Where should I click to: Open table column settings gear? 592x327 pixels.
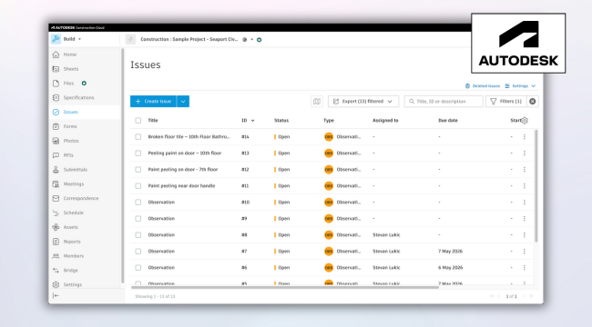pos(525,121)
